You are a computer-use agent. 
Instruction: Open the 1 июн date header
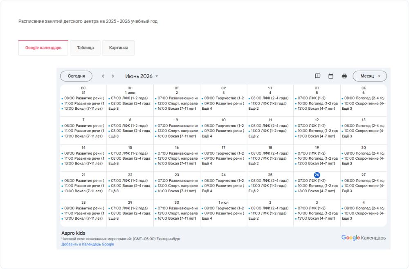pyautogui.click(x=130, y=93)
